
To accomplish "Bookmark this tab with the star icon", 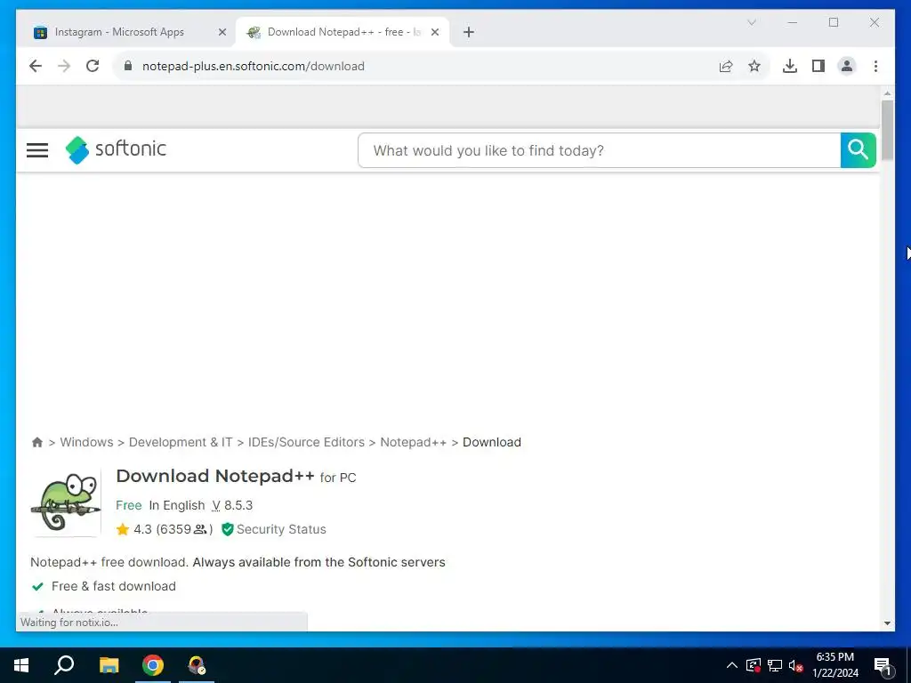I will (x=754, y=66).
